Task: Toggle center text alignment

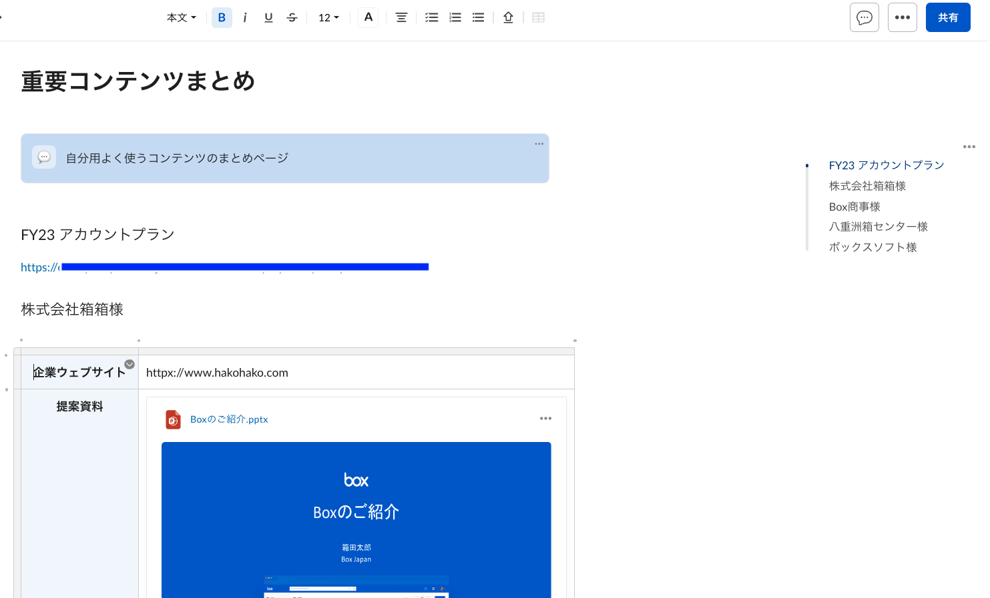Action: click(401, 17)
